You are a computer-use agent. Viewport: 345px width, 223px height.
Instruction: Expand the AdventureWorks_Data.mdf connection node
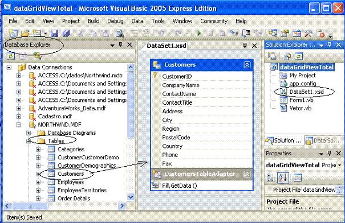pyautogui.click(x=19, y=109)
